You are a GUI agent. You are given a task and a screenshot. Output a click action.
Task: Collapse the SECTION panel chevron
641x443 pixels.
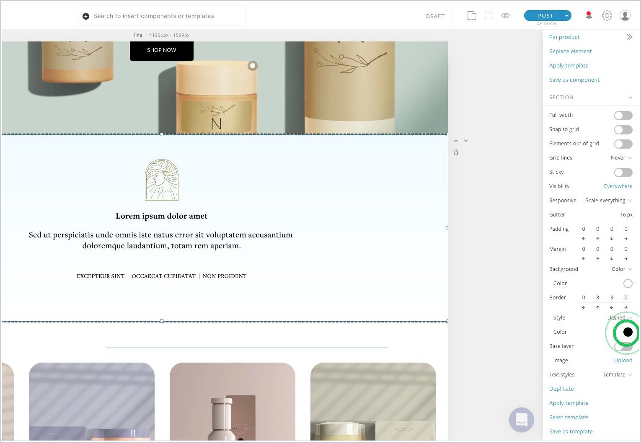tap(630, 98)
